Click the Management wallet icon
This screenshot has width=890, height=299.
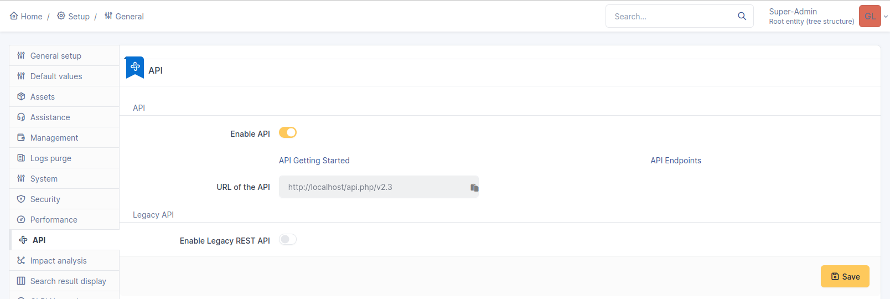21,137
